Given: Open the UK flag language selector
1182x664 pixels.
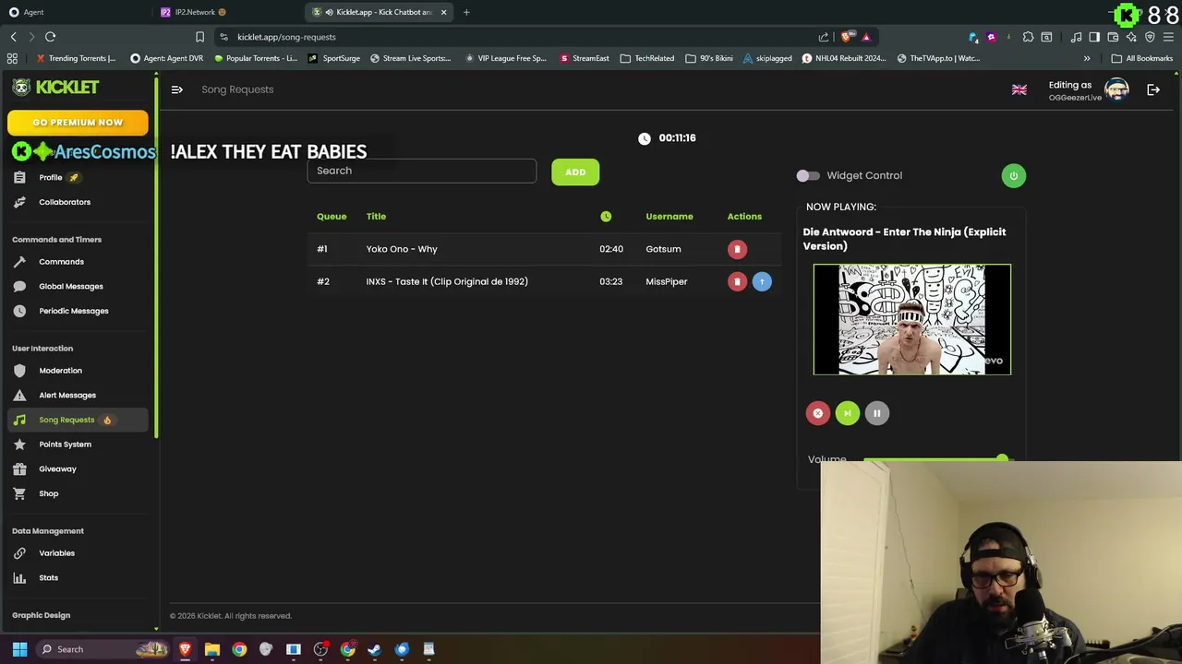Looking at the screenshot, I should (1019, 89).
